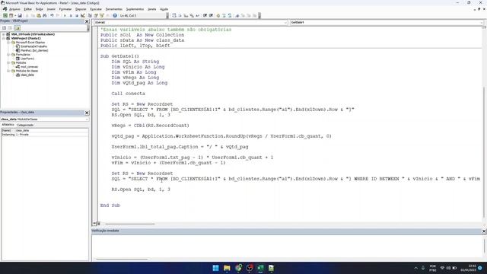
Task: Click the Reset toolbar icon
Action: pos(77,15)
